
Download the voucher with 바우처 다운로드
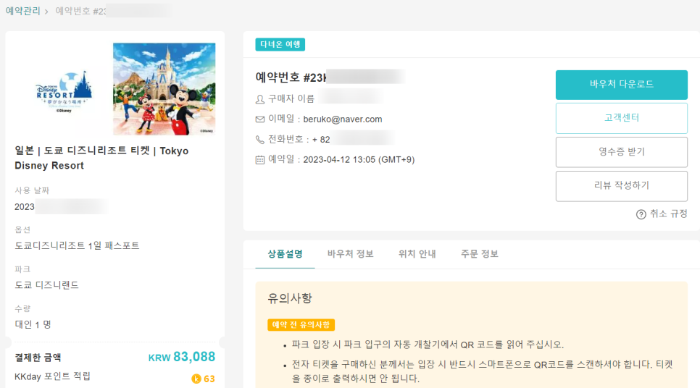click(622, 85)
